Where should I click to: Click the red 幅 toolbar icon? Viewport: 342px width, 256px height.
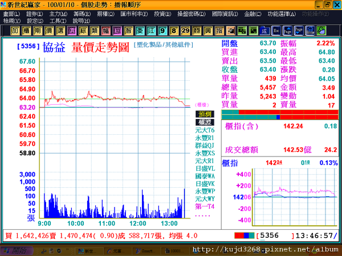[x=105, y=31]
